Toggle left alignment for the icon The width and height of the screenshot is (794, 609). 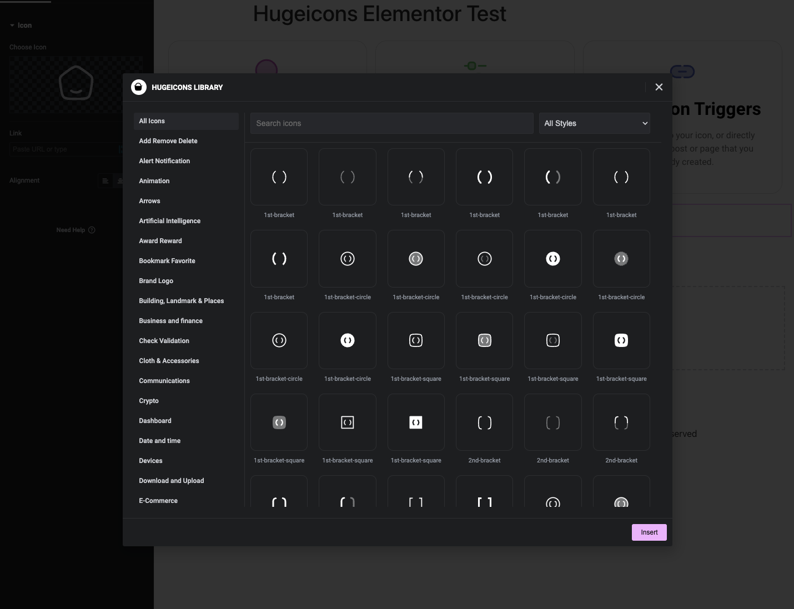point(105,180)
